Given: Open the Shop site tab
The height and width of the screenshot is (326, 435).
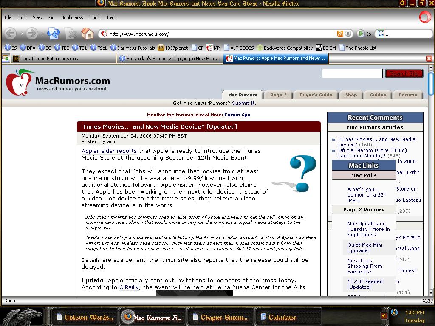Looking at the screenshot, I should tap(351, 95).
